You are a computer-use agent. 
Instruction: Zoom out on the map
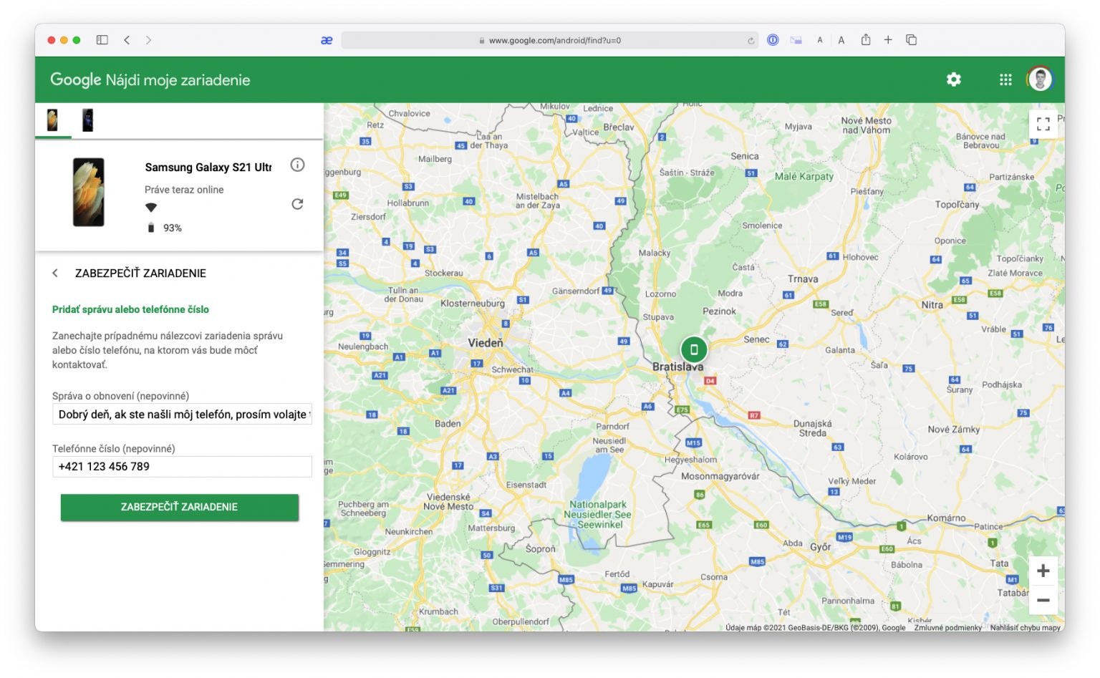point(1043,600)
